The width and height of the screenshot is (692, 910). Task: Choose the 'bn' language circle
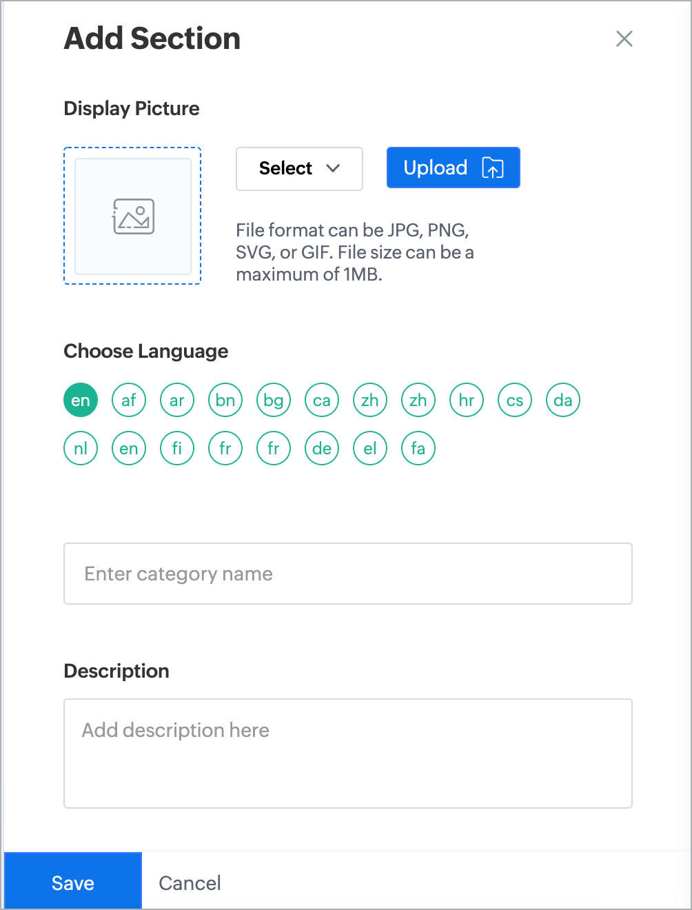(x=225, y=400)
